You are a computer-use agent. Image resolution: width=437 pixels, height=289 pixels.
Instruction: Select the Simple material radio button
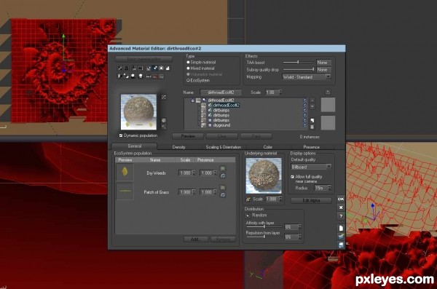[x=188, y=62]
